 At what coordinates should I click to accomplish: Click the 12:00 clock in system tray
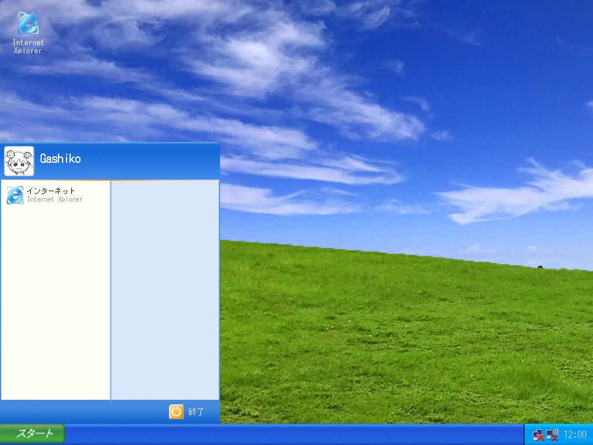575,435
